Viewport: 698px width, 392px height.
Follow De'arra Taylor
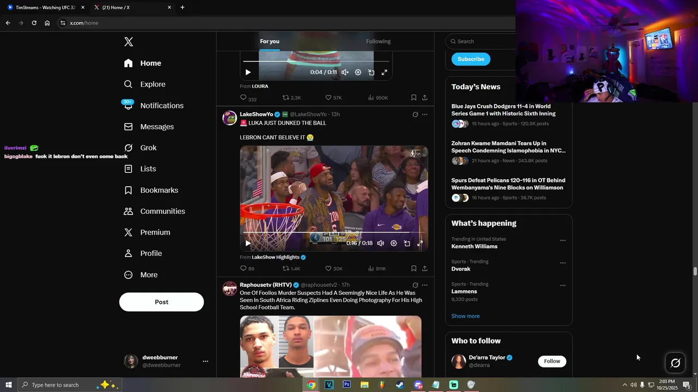point(552,362)
